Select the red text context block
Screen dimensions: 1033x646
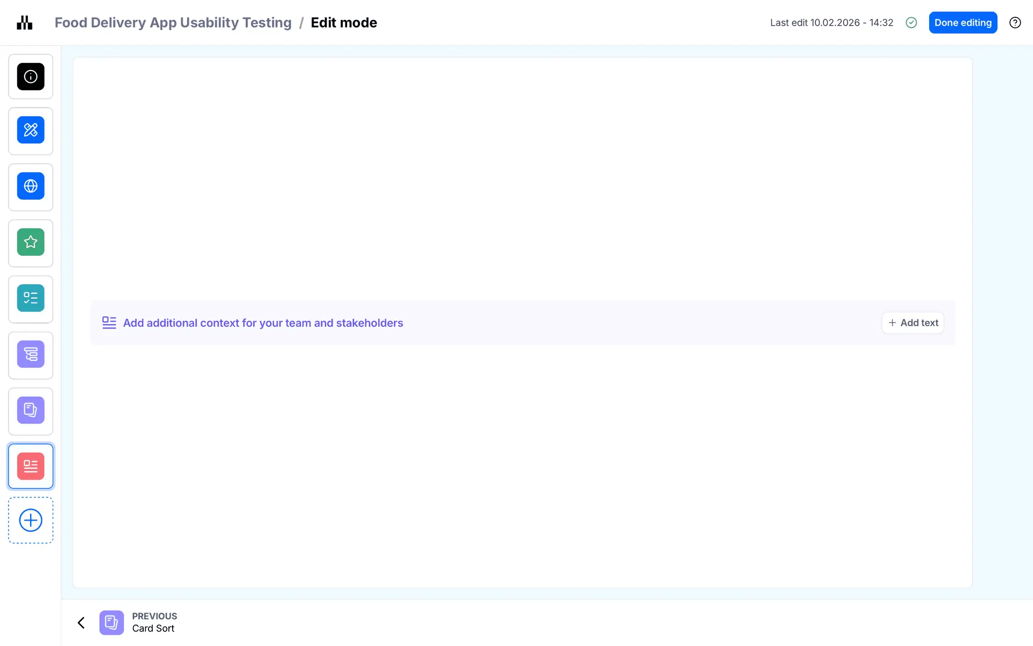pyautogui.click(x=31, y=466)
